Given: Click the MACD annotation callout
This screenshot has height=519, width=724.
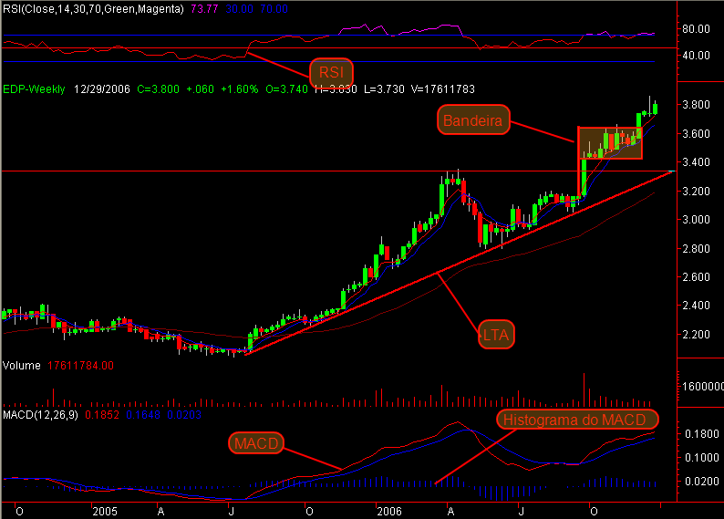Looking at the screenshot, I should 256,443.
